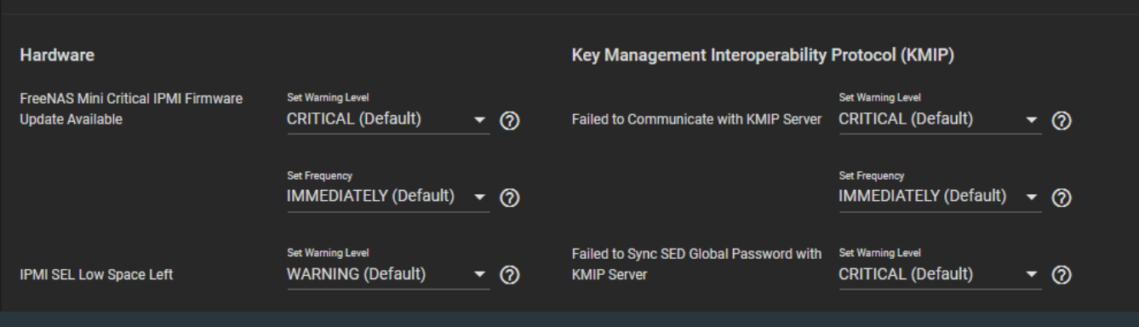Select the WARNING (Default) value for IPMI SEL
The height and width of the screenshot is (327, 1139).
tap(388, 274)
